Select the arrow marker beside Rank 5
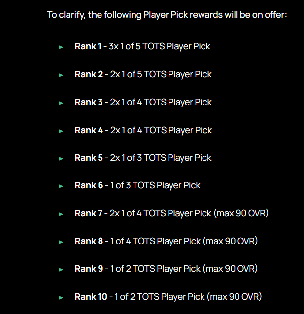This screenshot has height=314, width=304. [x=61, y=158]
